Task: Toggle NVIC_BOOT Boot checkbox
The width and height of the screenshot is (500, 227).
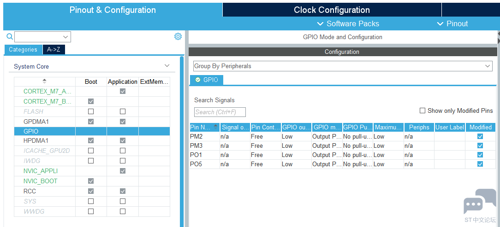Action: (x=91, y=181)
